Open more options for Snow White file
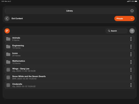 [x=131, y=77]
